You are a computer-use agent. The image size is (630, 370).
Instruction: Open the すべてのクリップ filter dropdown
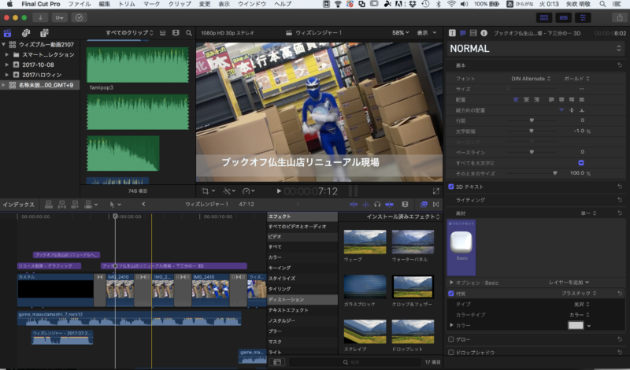pos(129,33)
